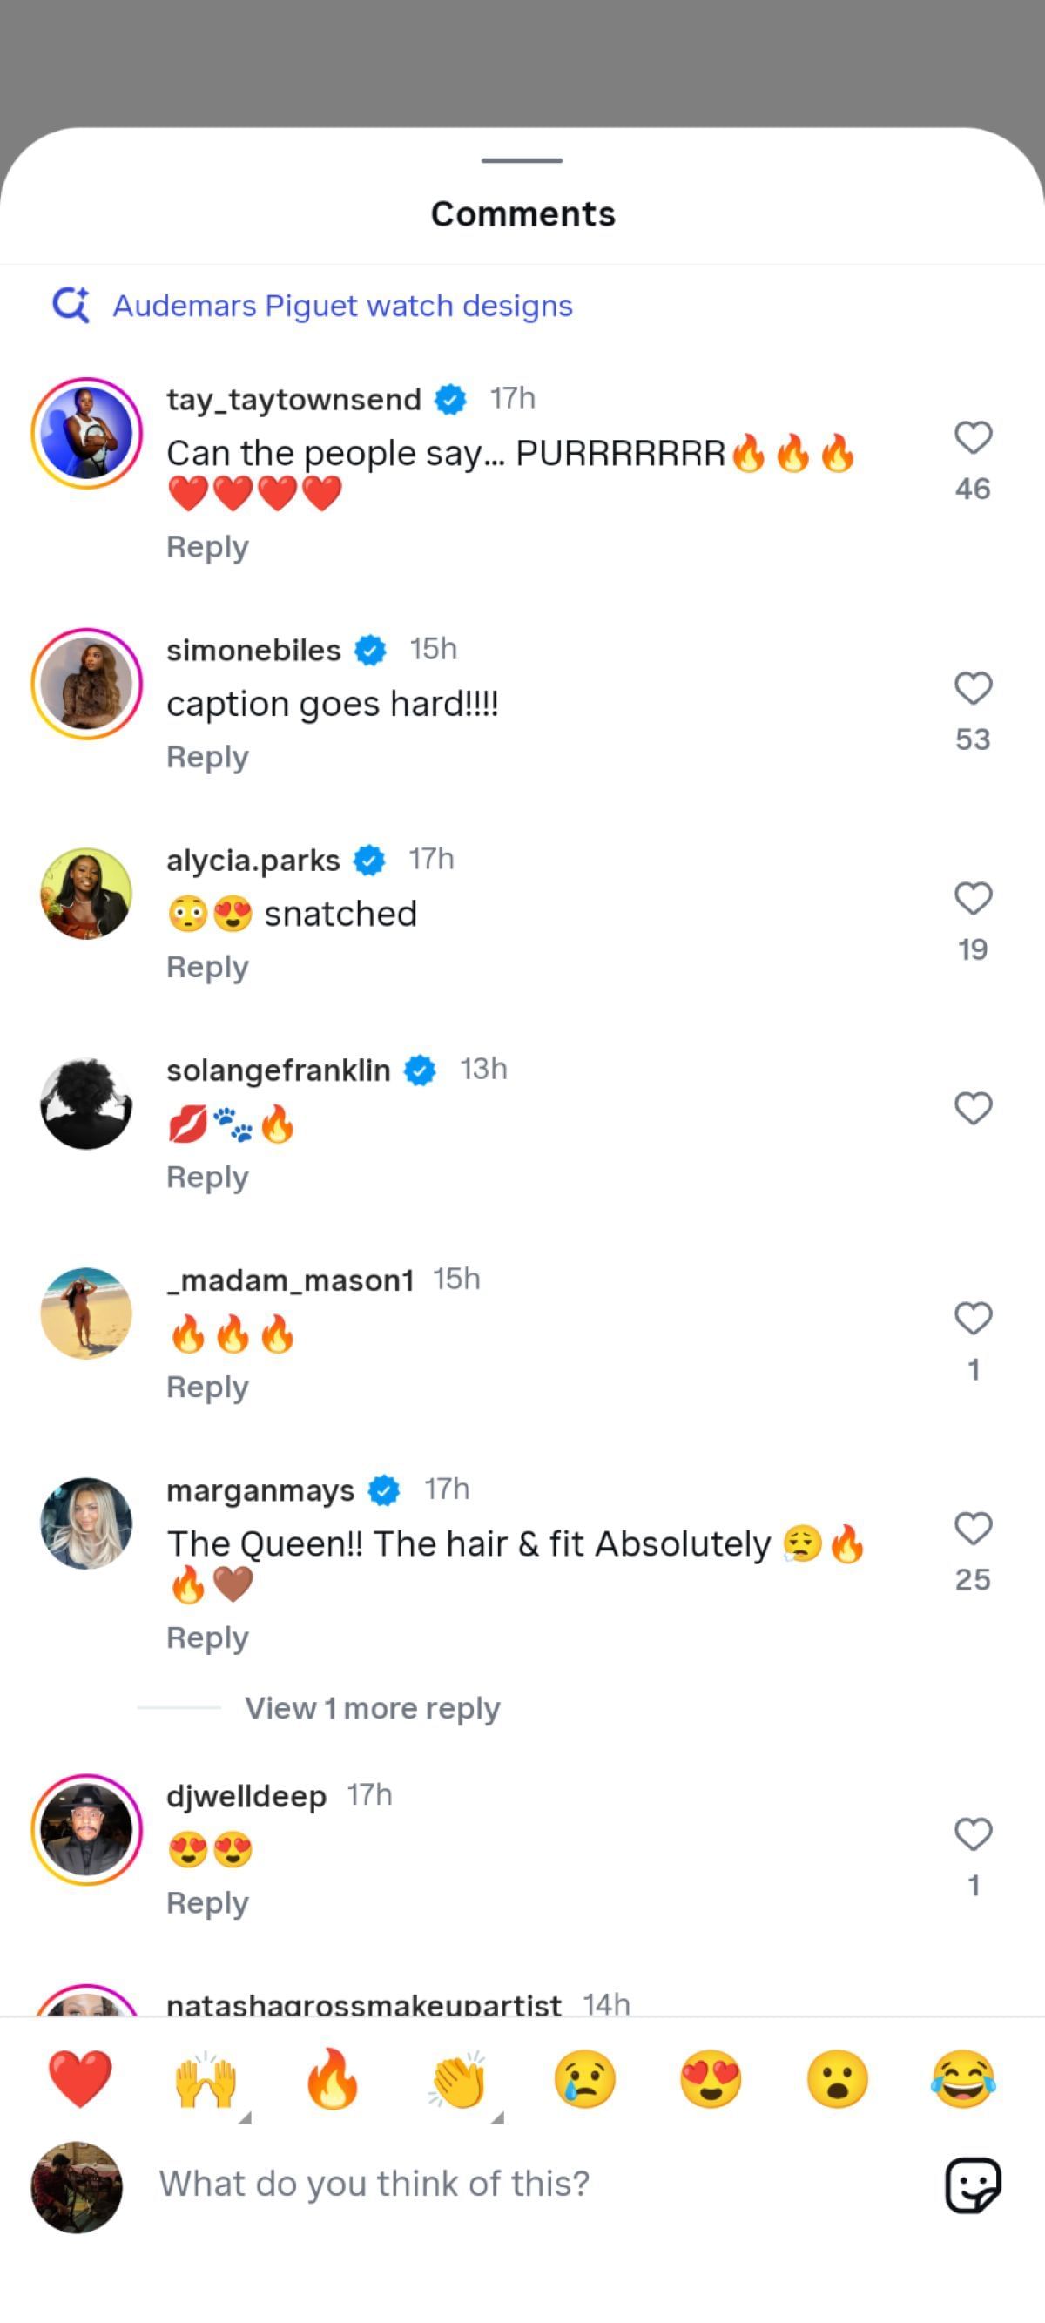
Task: Toggle heart on alycia.parks' snatched comment
Action: [973, 899]
